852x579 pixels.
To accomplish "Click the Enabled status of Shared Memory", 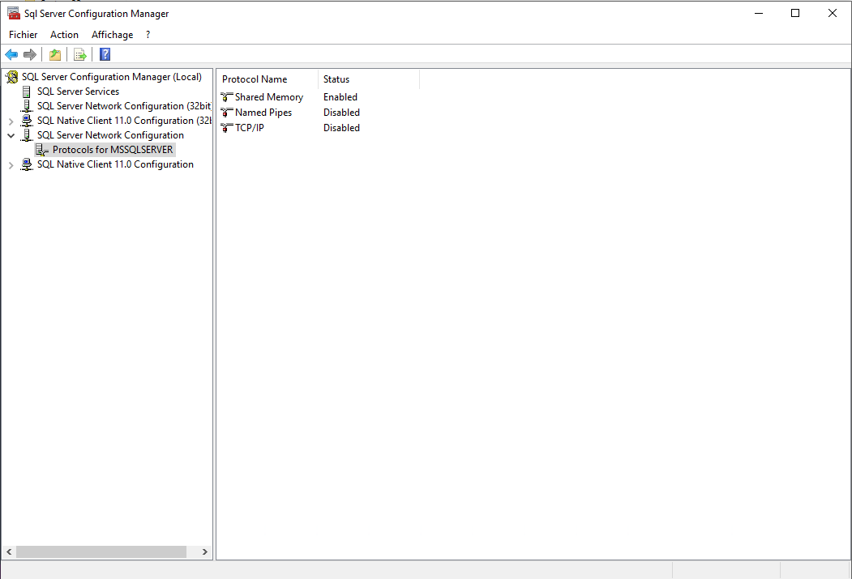I will (340, 97).
